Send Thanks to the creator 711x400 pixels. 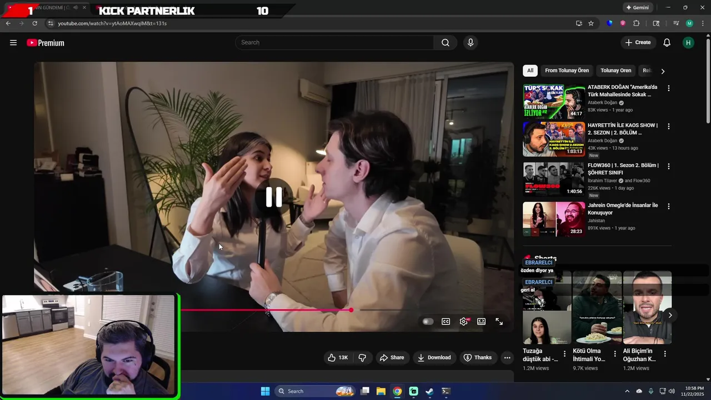(478, 358)
